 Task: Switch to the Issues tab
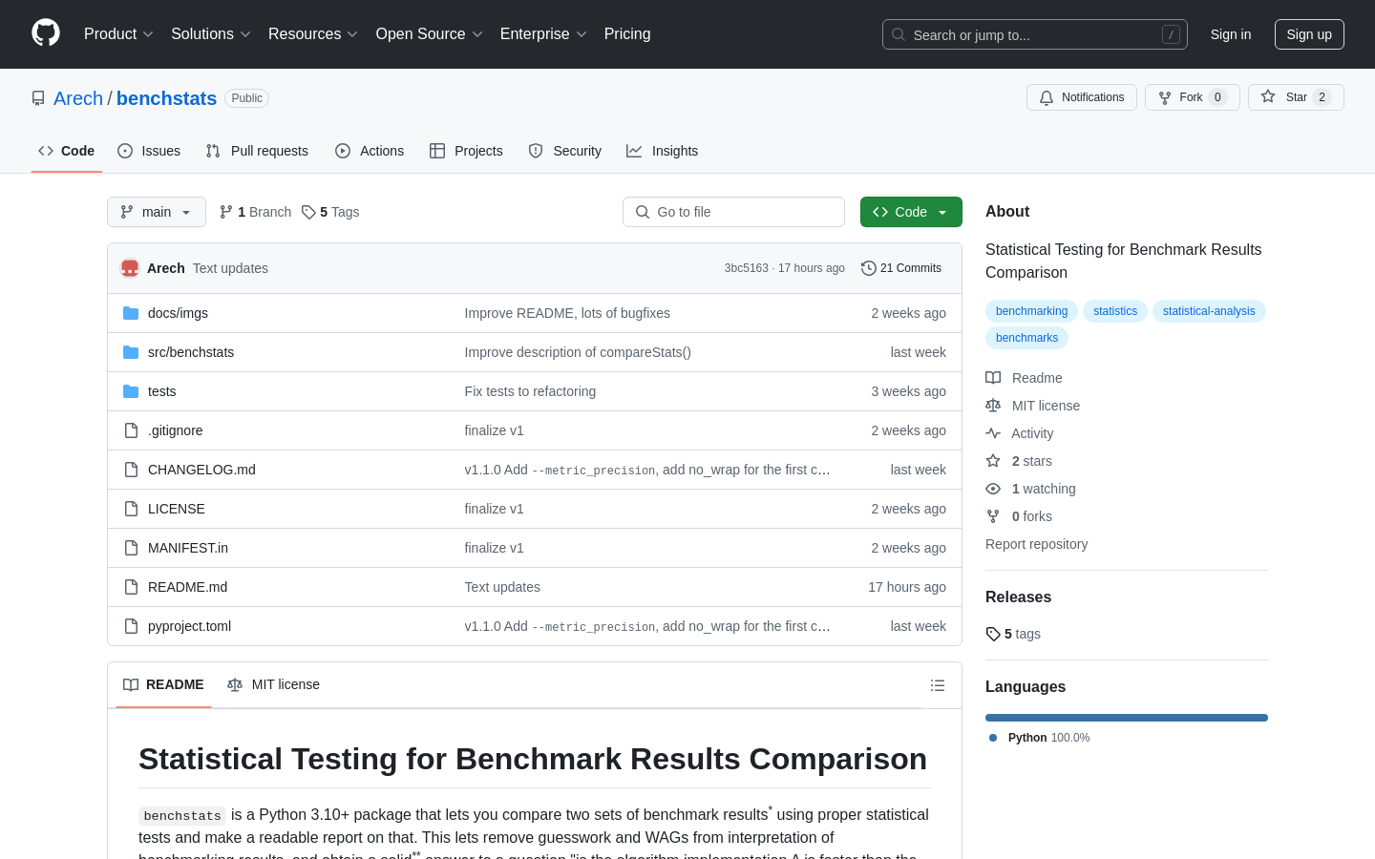coord(149,151)
